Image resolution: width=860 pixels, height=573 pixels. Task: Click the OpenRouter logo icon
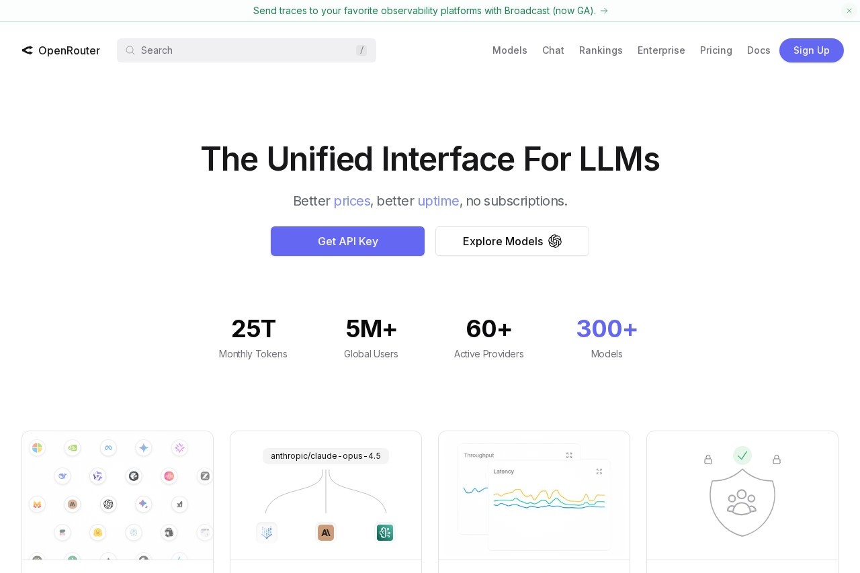click(x=28, y=50)
